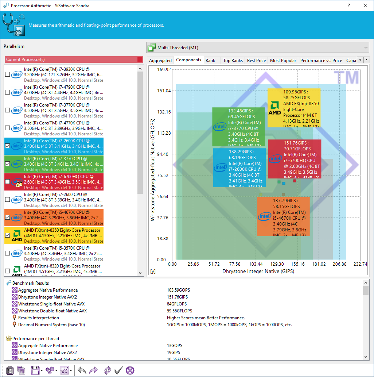Click the [y] axis toggle label

[x=153, y=271]
